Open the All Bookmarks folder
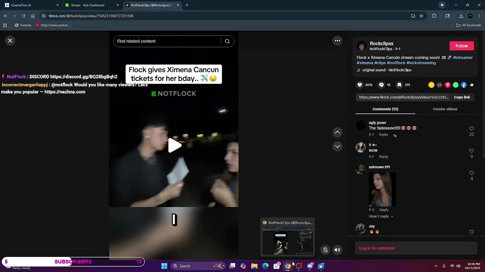This screenshot has height=272, width=485. [x=469, y=25]
